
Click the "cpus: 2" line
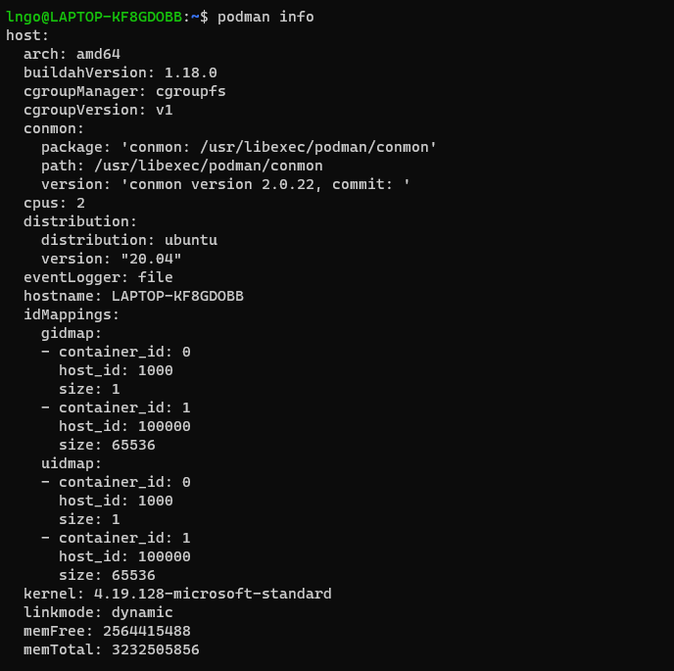click(54, 203)
